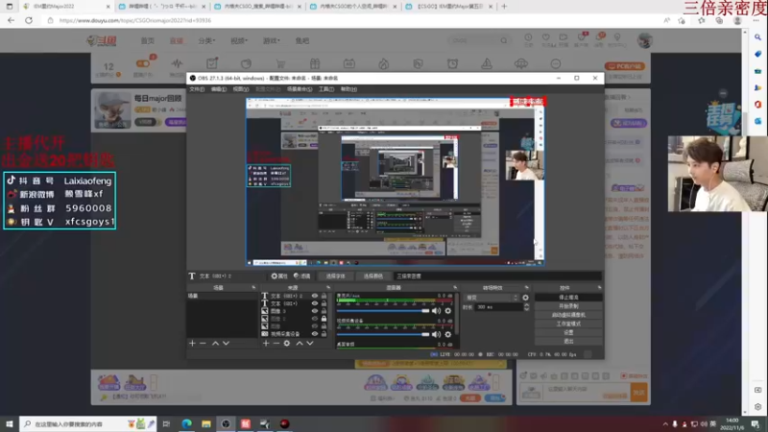Adjust the transition duration stepper arrows
The image size is (768, 432).
526,307
